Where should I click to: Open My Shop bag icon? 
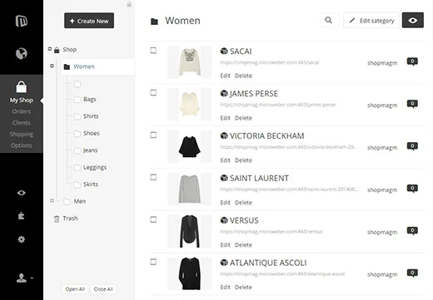click(22, 87)
